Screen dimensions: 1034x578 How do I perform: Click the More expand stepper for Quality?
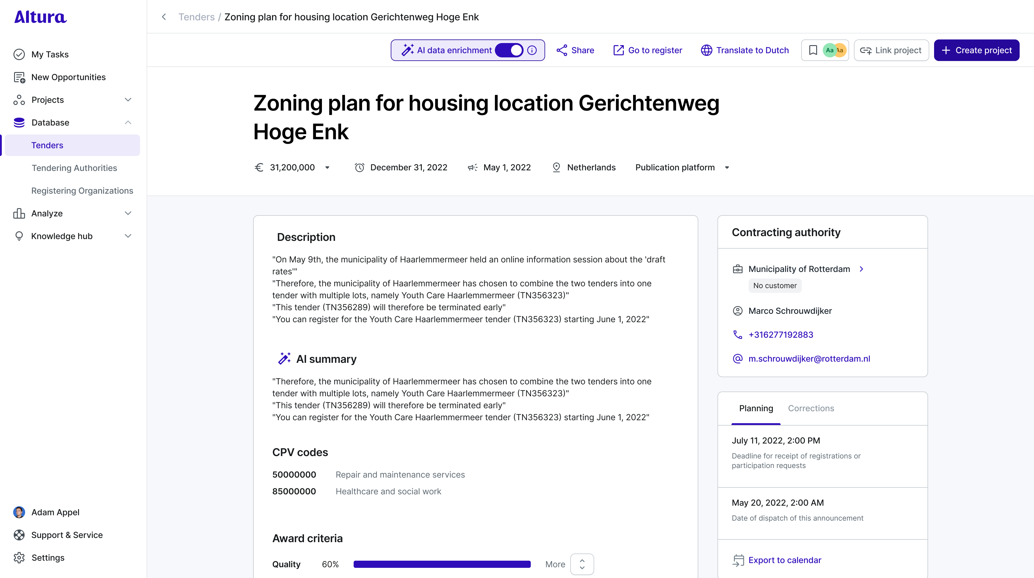click(582, 564)
